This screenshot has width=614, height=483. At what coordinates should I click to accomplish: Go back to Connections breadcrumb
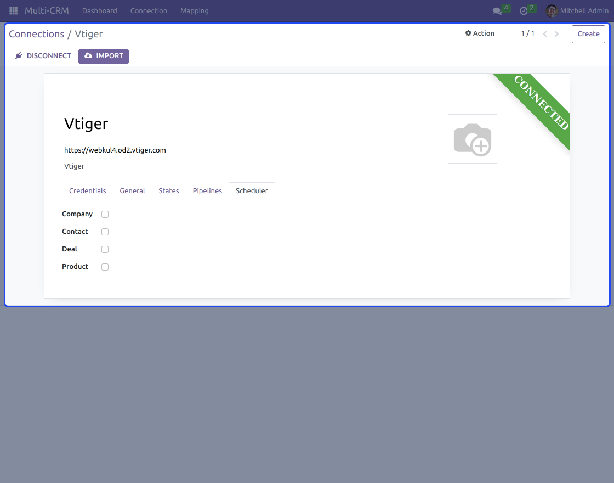coord(36,34)
